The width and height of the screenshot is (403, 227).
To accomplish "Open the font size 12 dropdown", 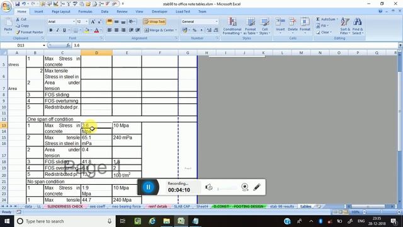I will pyautogui.click(x=87, y=21).
